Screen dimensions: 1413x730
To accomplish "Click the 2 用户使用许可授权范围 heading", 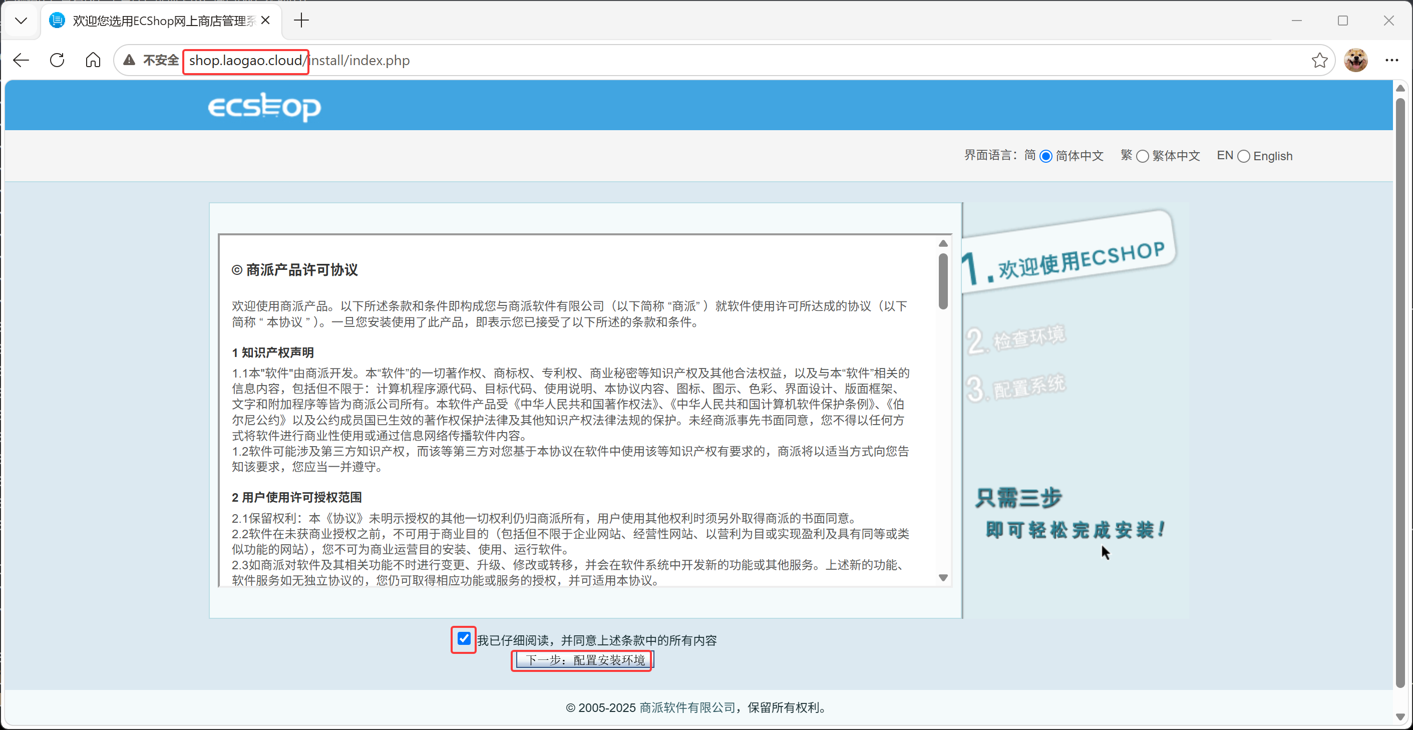I will pyautogui.click(x=297, y=498).
